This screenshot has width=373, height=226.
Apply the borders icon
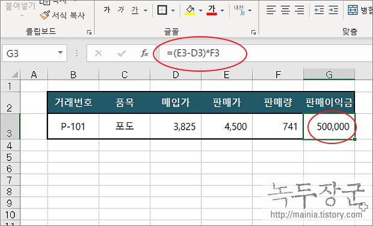[162, 10]
